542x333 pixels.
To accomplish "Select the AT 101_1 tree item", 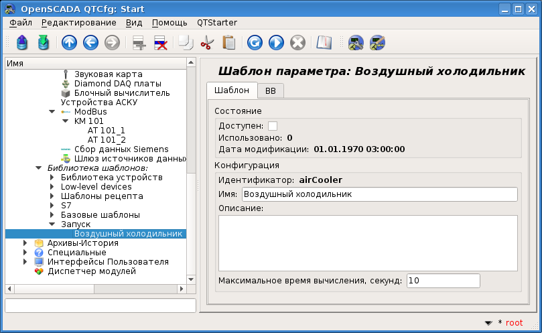I will pos(106,131).
